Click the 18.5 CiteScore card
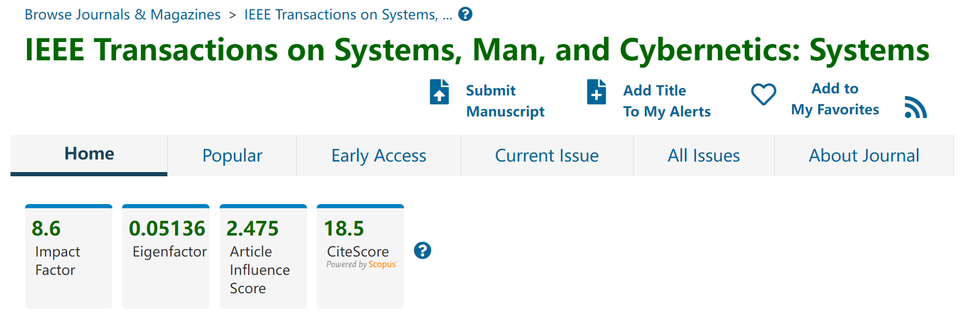Screen dimensions: 962x320 point(360,257)
